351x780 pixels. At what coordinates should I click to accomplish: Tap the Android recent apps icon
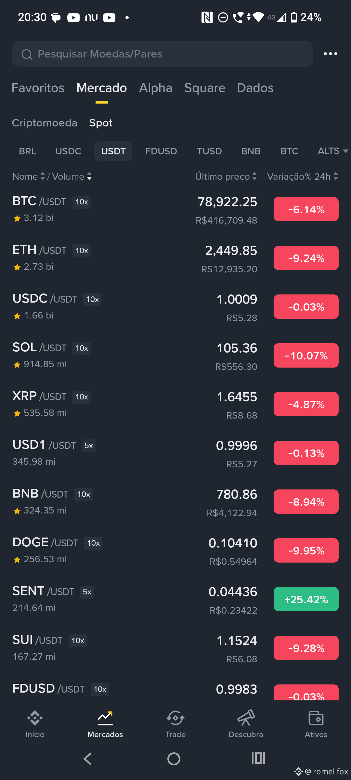pyautogui.click(x=258, y=758)
